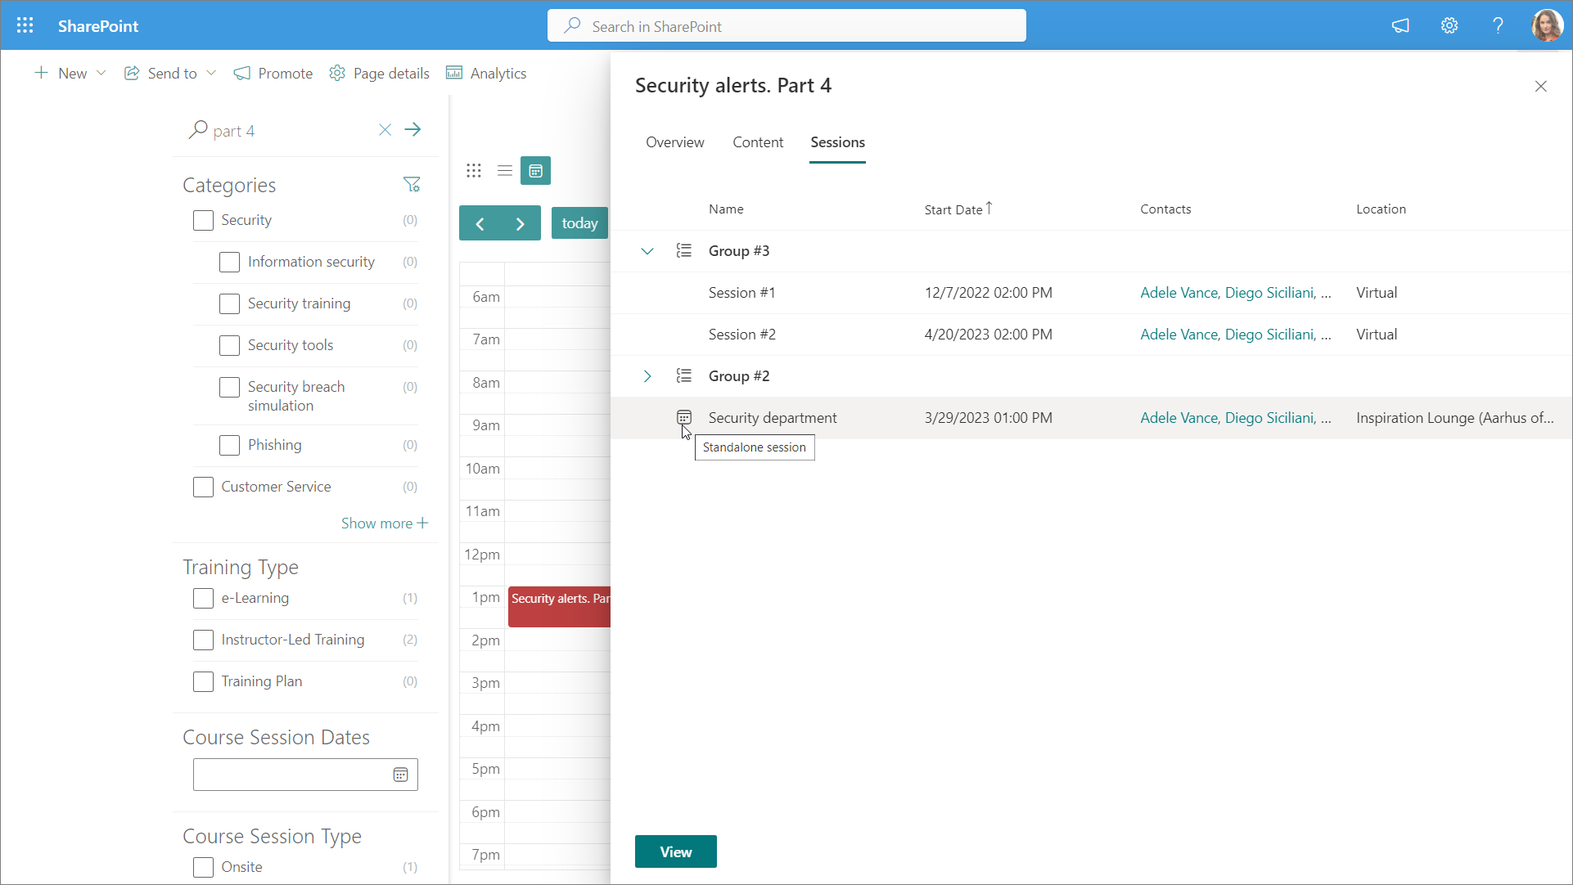The image size is (1573, 885).
Task: Open the SharePoint app launcher grid
Action: pos(25,25)
